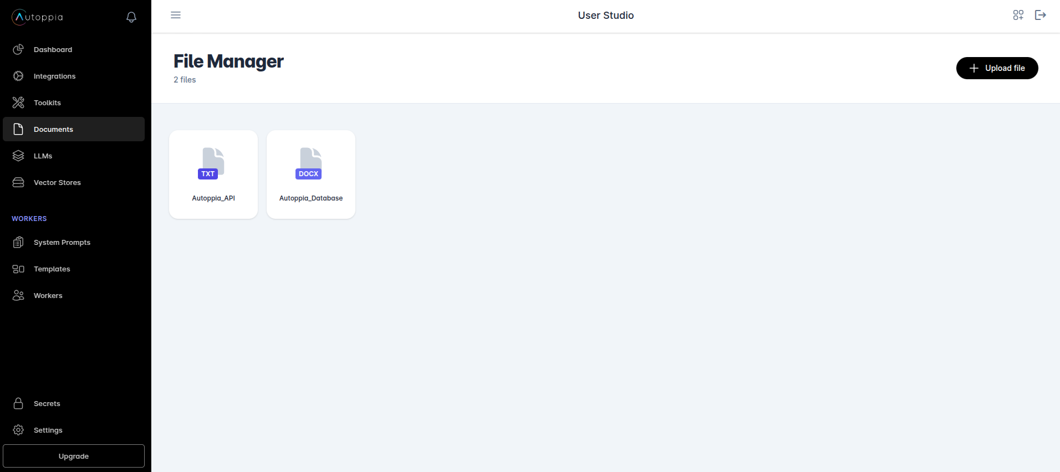This screenshot has height=472, width=1060.
Task: Open Secrets from the sidebar
Action: 47,403
